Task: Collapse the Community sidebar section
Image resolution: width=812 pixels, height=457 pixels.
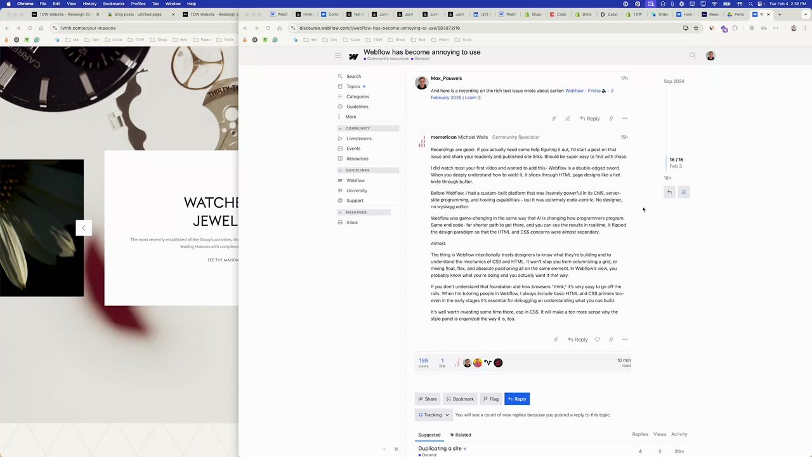Action: (x=368, y=128)
